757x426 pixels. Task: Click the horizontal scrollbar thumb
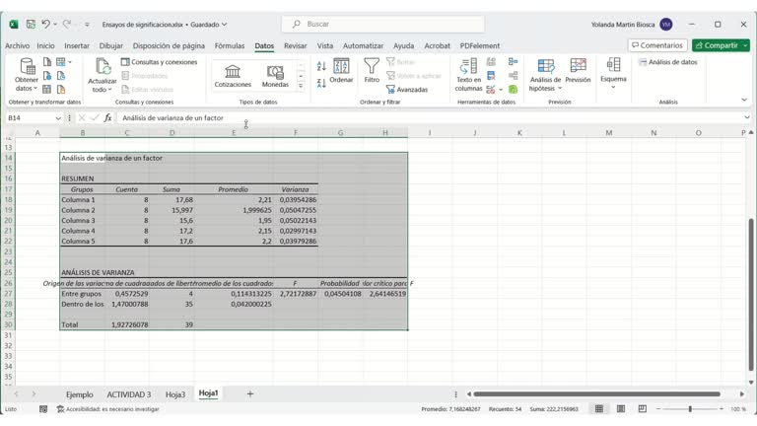click(596, 394)
